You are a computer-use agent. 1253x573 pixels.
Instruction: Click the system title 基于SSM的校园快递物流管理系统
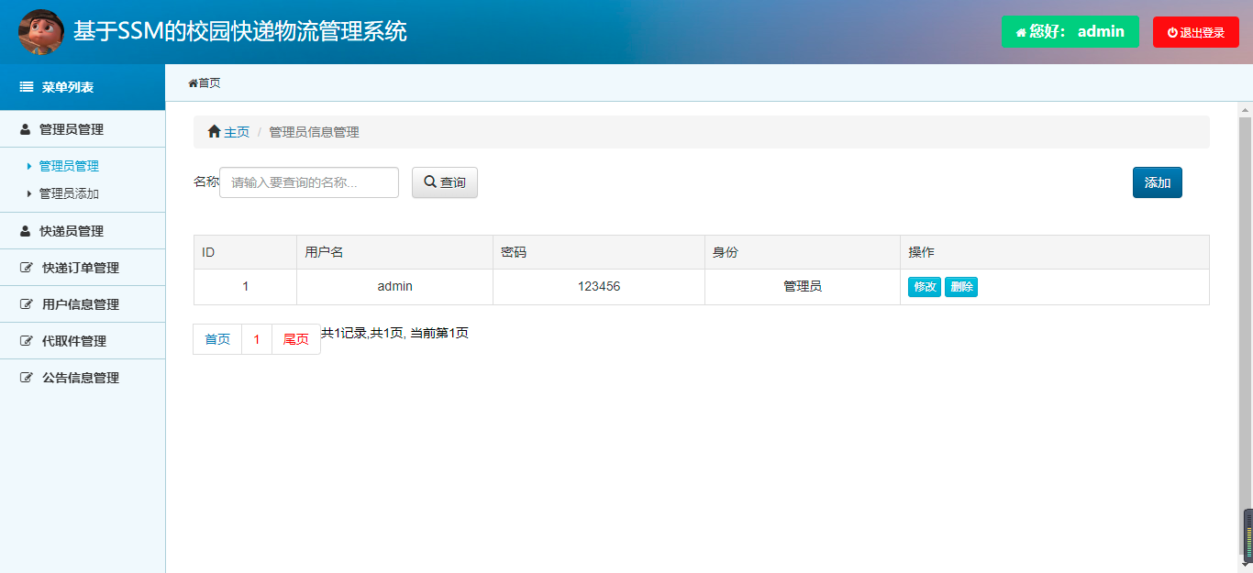tap(240, 32)
